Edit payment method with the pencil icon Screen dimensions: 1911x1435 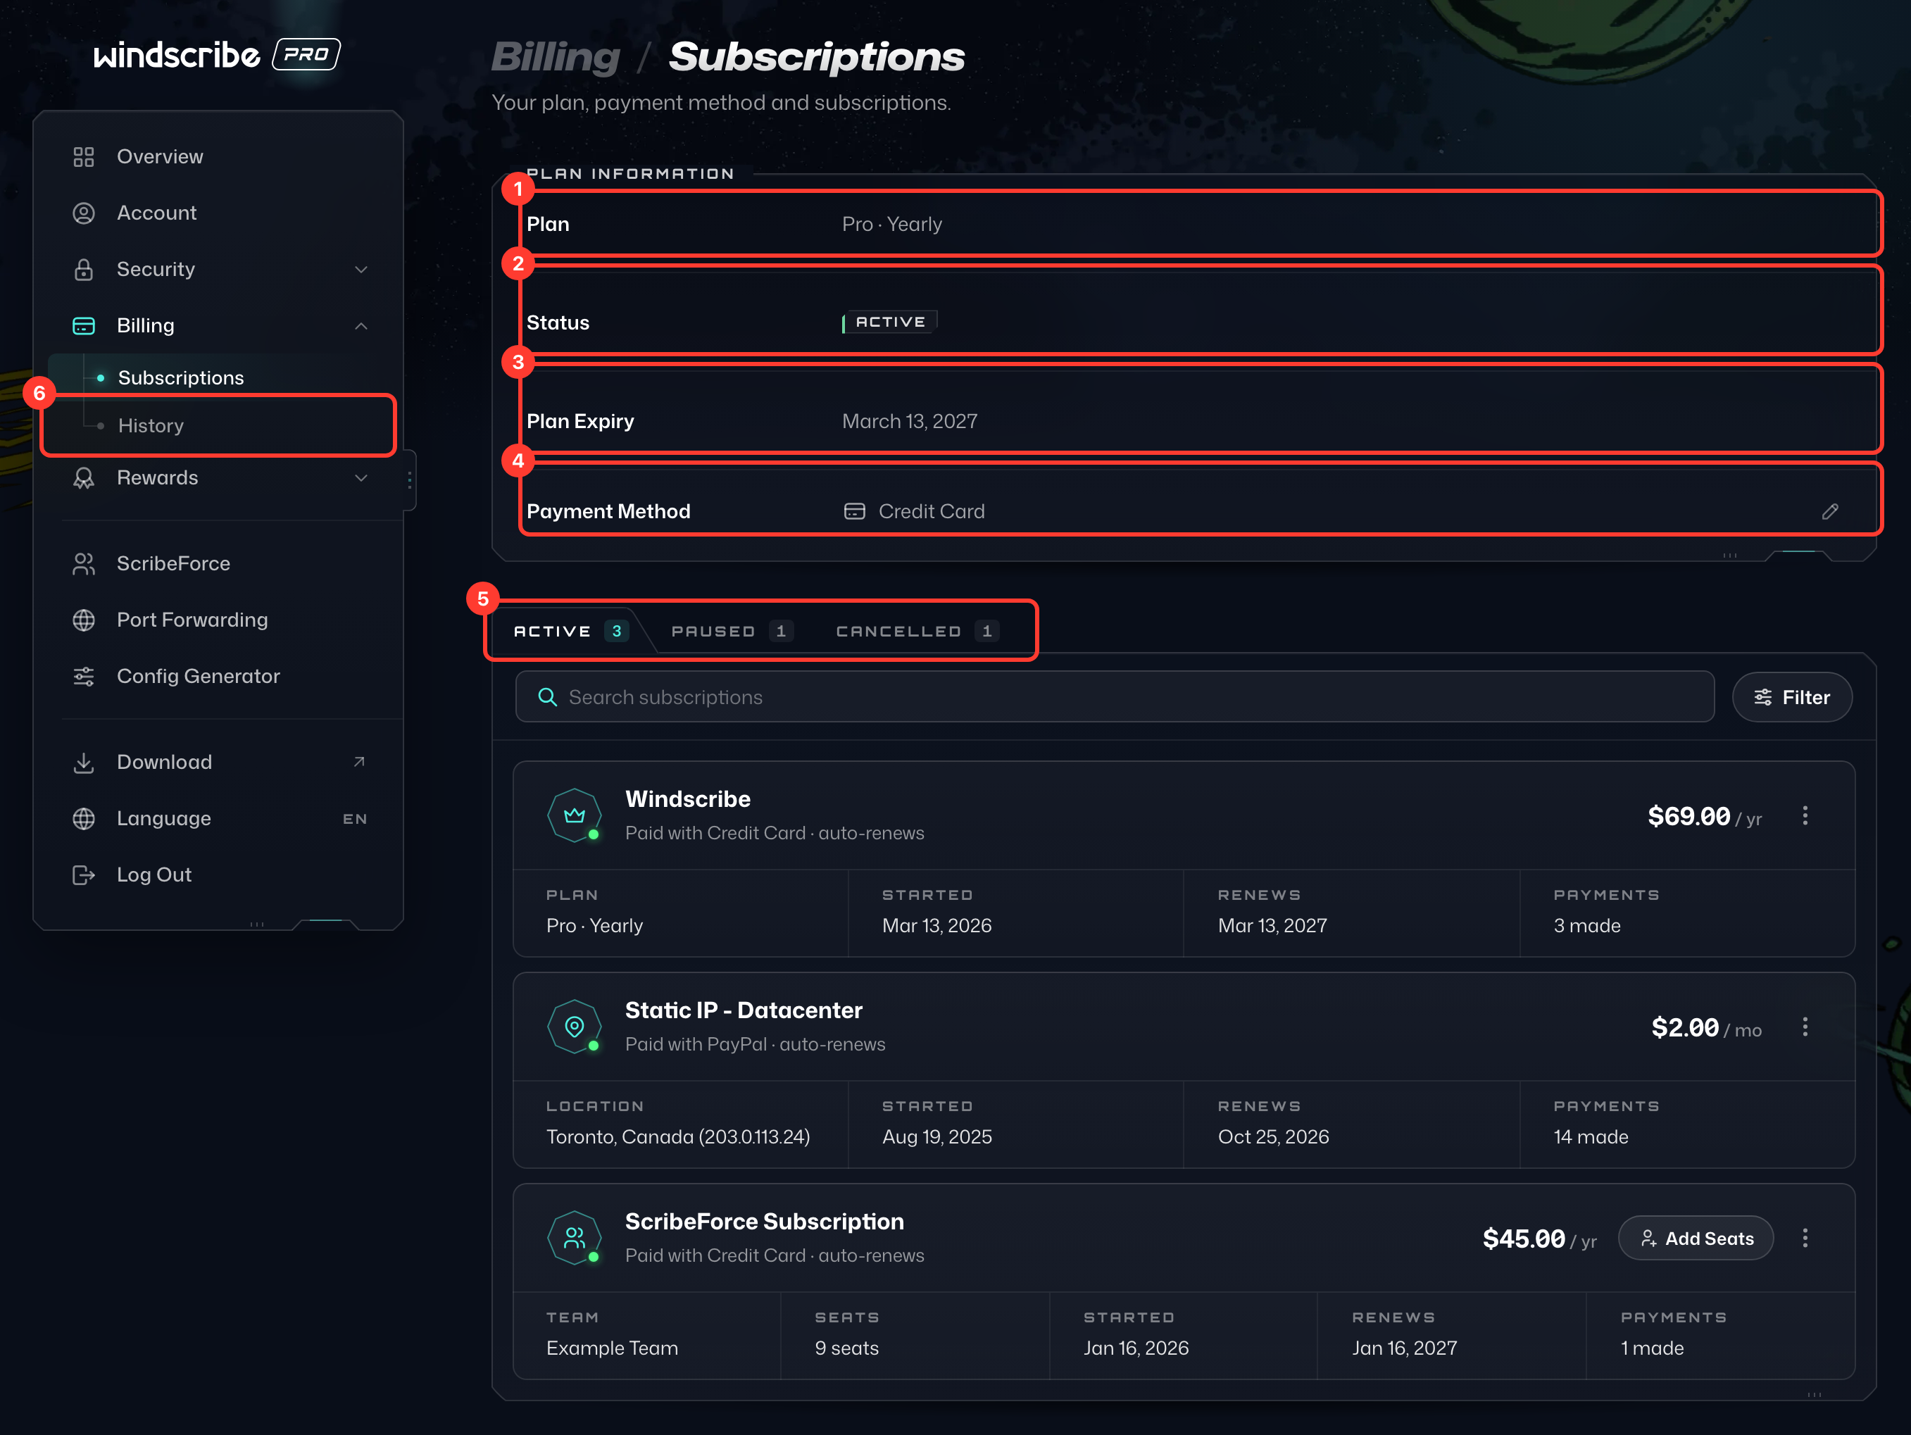pyautogui.click(x=1830, y=511)
